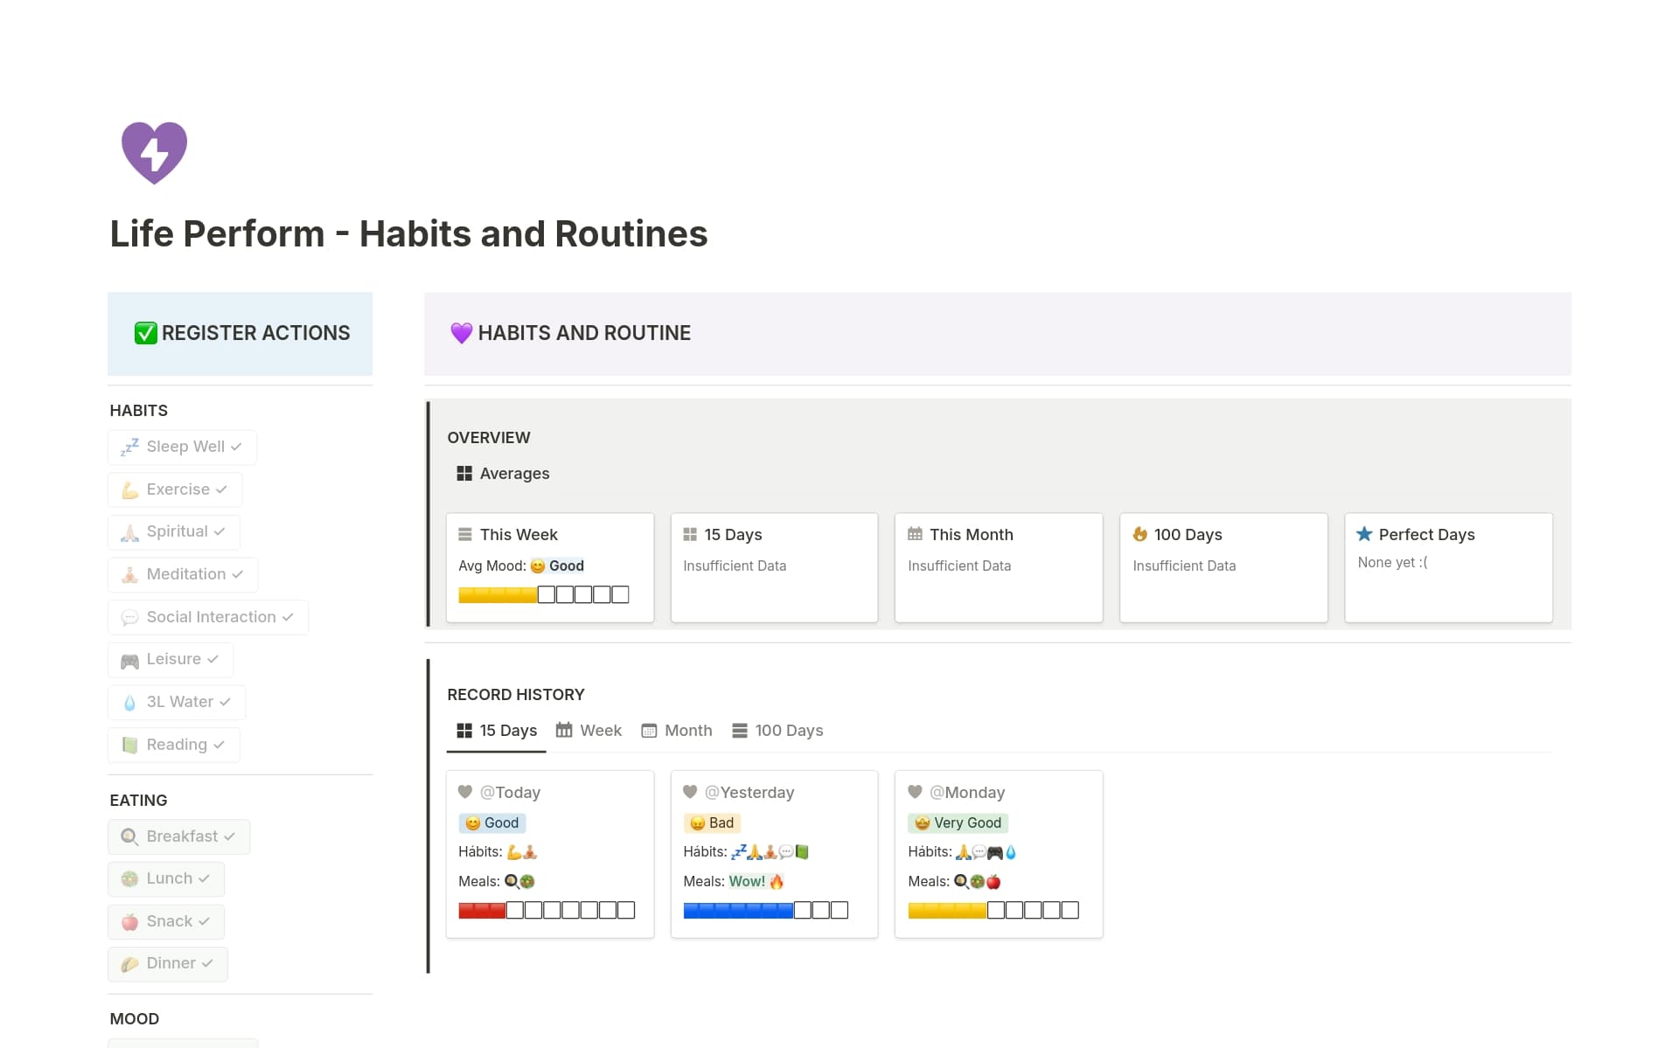This screenshot has height=1048, width=1679.
Task: Switch to the Week tab in Record History
Action: click(x=589, y=730)
